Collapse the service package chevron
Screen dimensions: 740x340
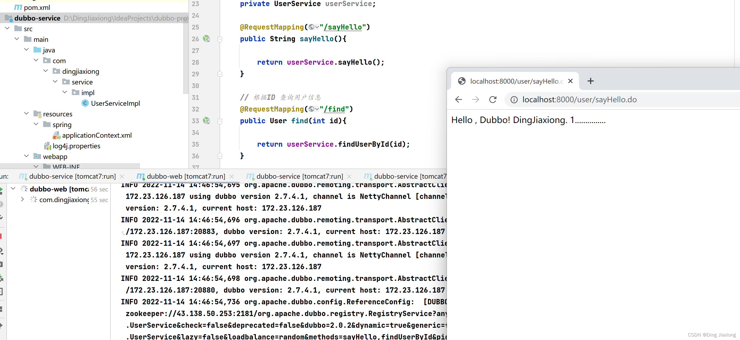click(x=55, y=82)
